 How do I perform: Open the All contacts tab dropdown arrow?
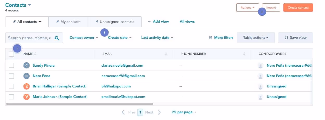[x=40, y=22]
